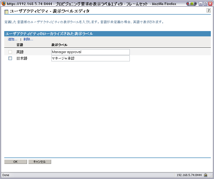This screenshot has height=179, width=214.
Task: Click the window resize grip in status bar
Action: pos(212,176)
